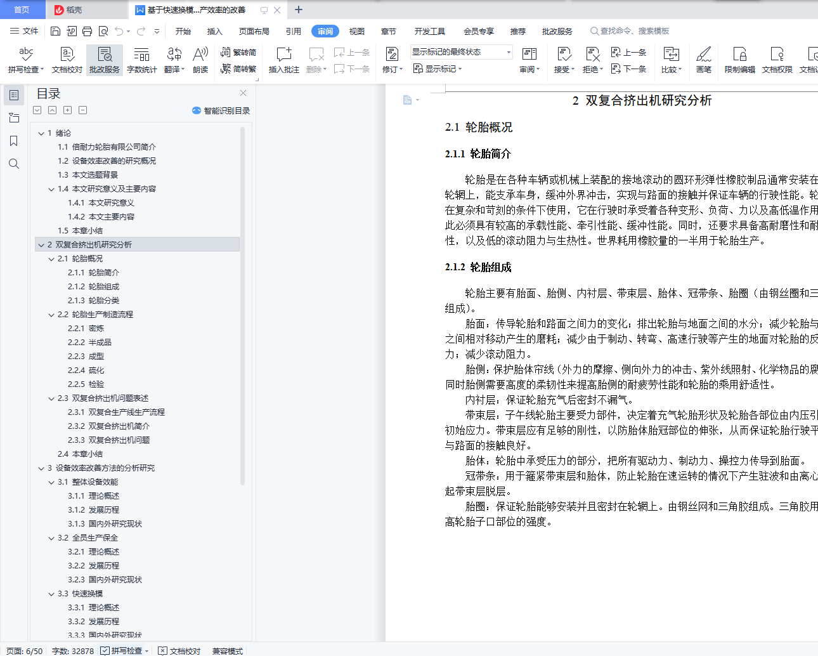Switch to the 插入 ribbon tab
The width and height of the screenshot is (818, 656).
coord(215,31)
